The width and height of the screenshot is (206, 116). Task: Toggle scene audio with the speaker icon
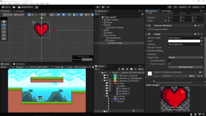point(69,15)
